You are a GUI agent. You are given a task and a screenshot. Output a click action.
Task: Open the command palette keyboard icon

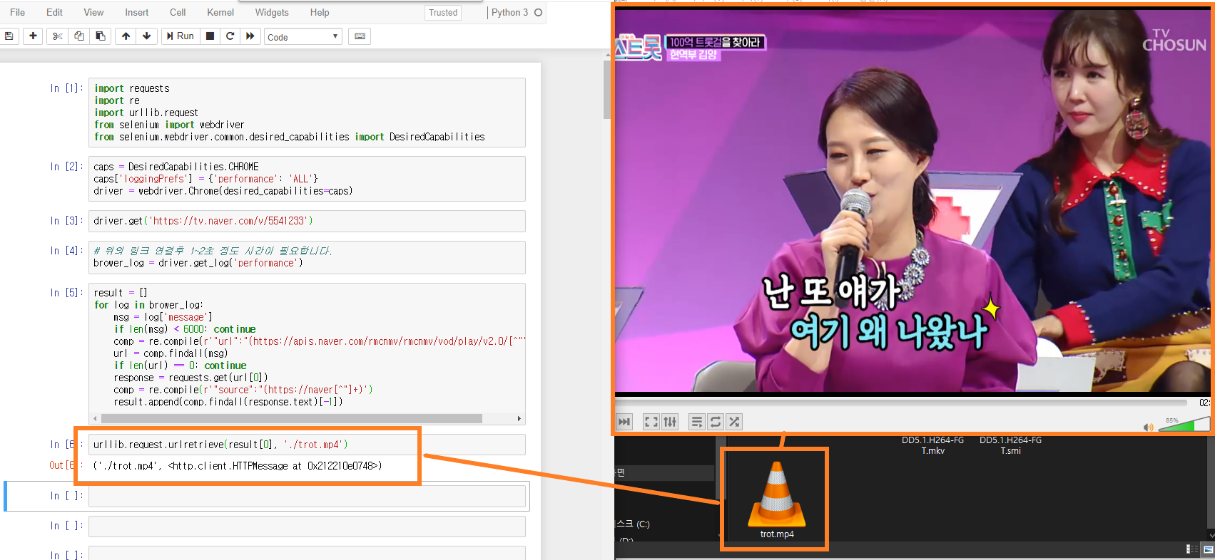click(x=360, y=36)
